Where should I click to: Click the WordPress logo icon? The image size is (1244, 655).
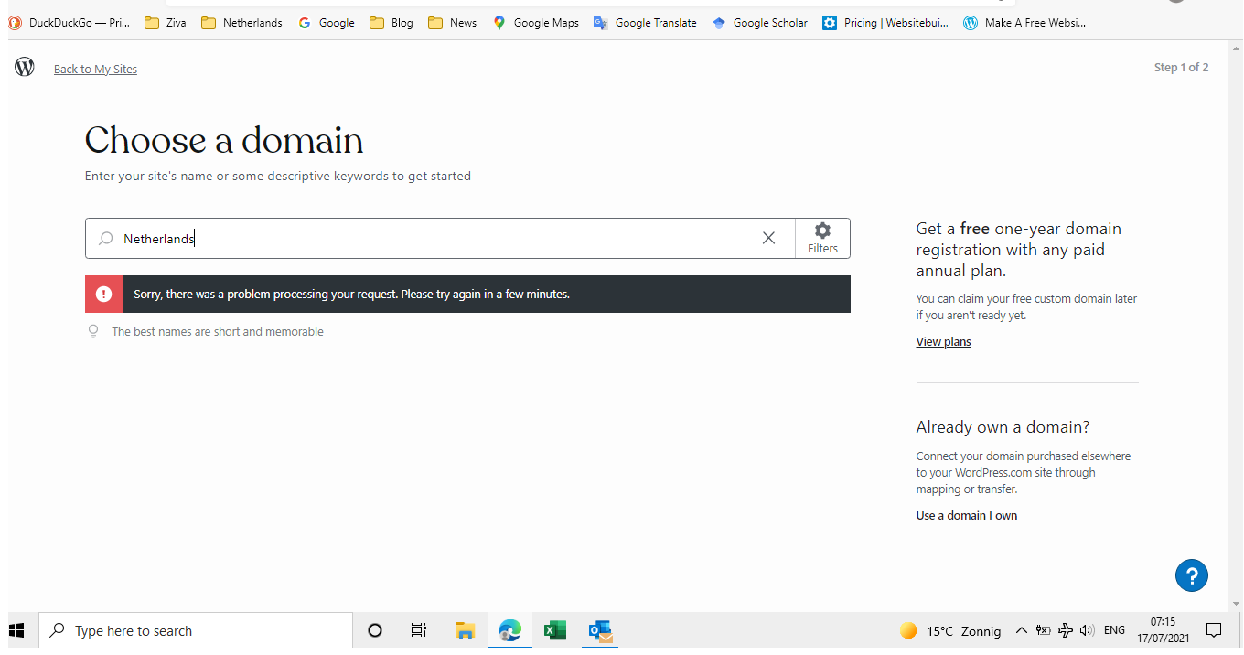click(x=25, y=67)
